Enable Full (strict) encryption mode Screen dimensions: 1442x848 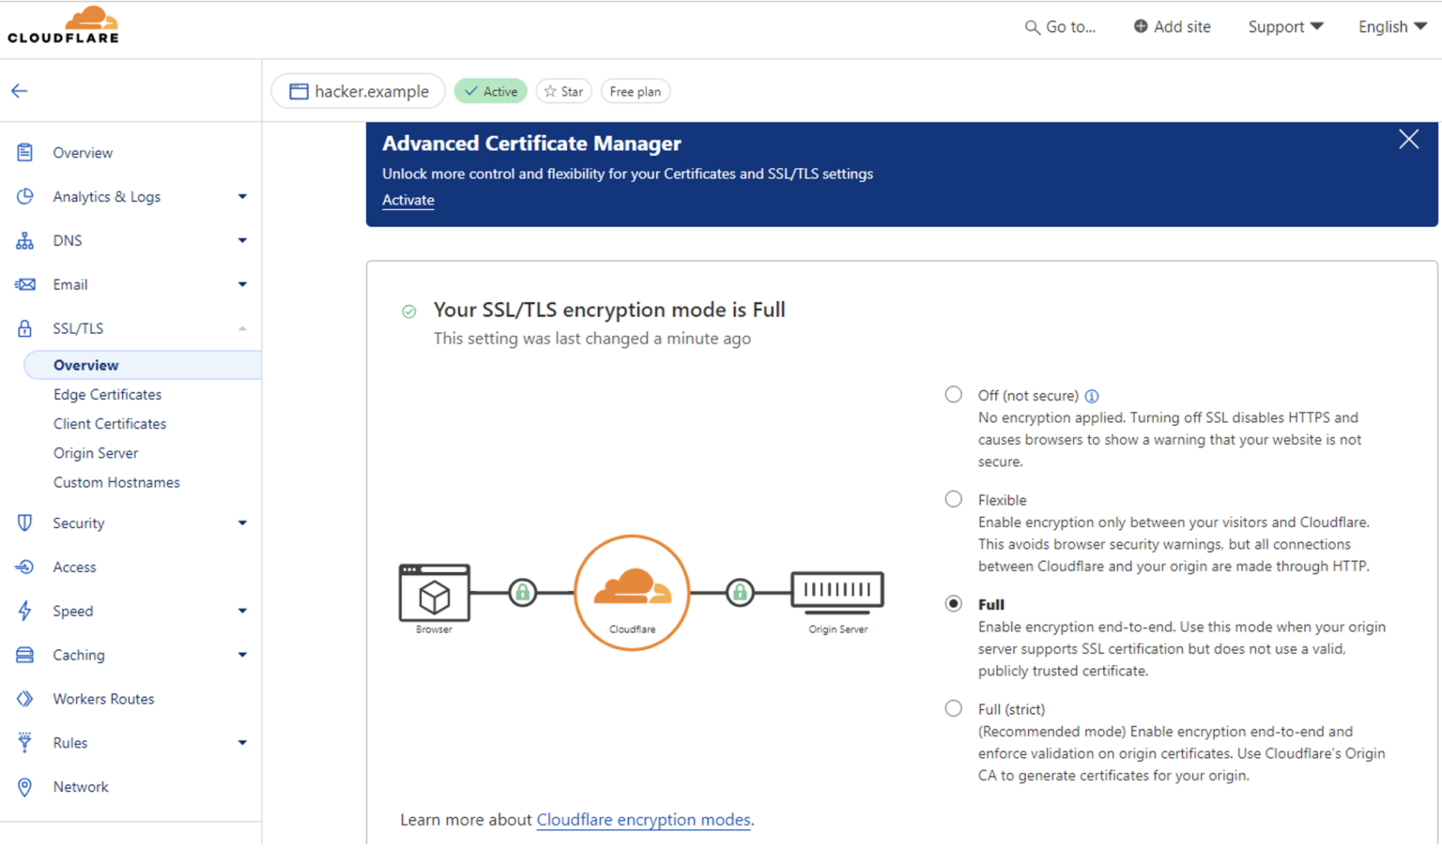[x=953, y=708]
